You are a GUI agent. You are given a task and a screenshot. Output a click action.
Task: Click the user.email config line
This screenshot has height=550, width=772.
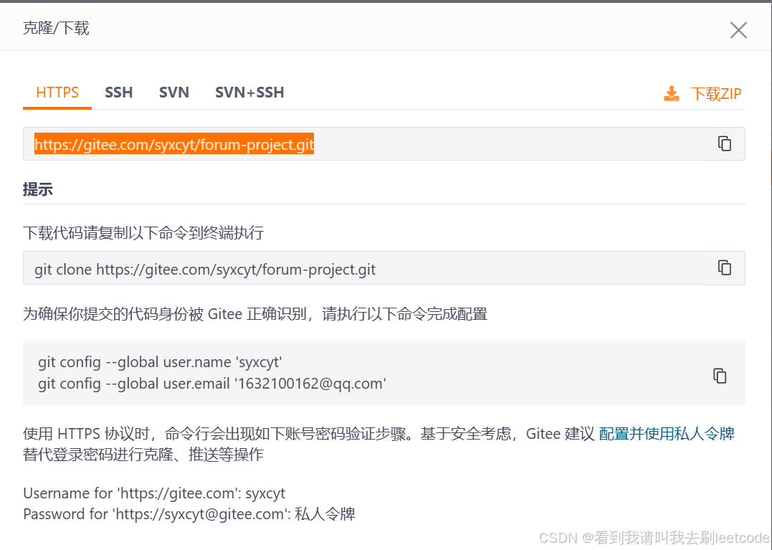[212, 384]
